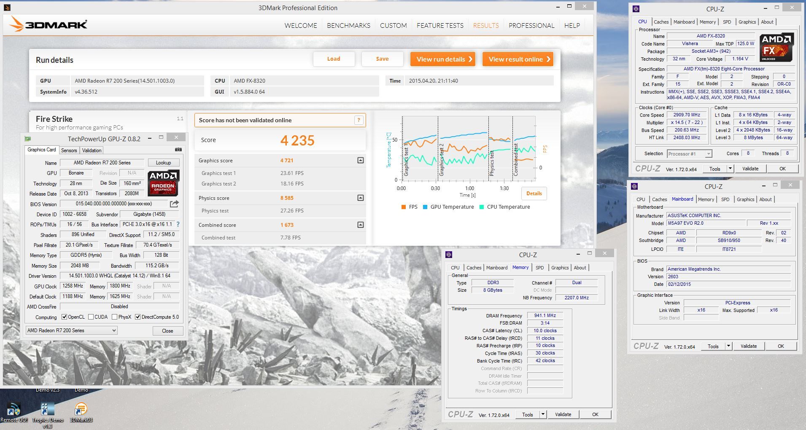Open the Tools dropdown arrow in CPU-Z Mainboard window
This screenshot has width=806, height=430.
728,346
